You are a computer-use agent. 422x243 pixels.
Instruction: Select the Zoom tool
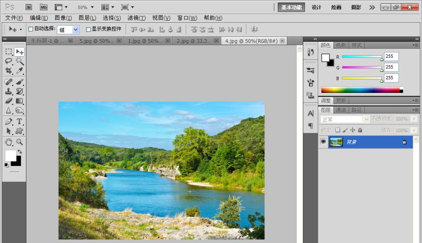tap(19, 142)
